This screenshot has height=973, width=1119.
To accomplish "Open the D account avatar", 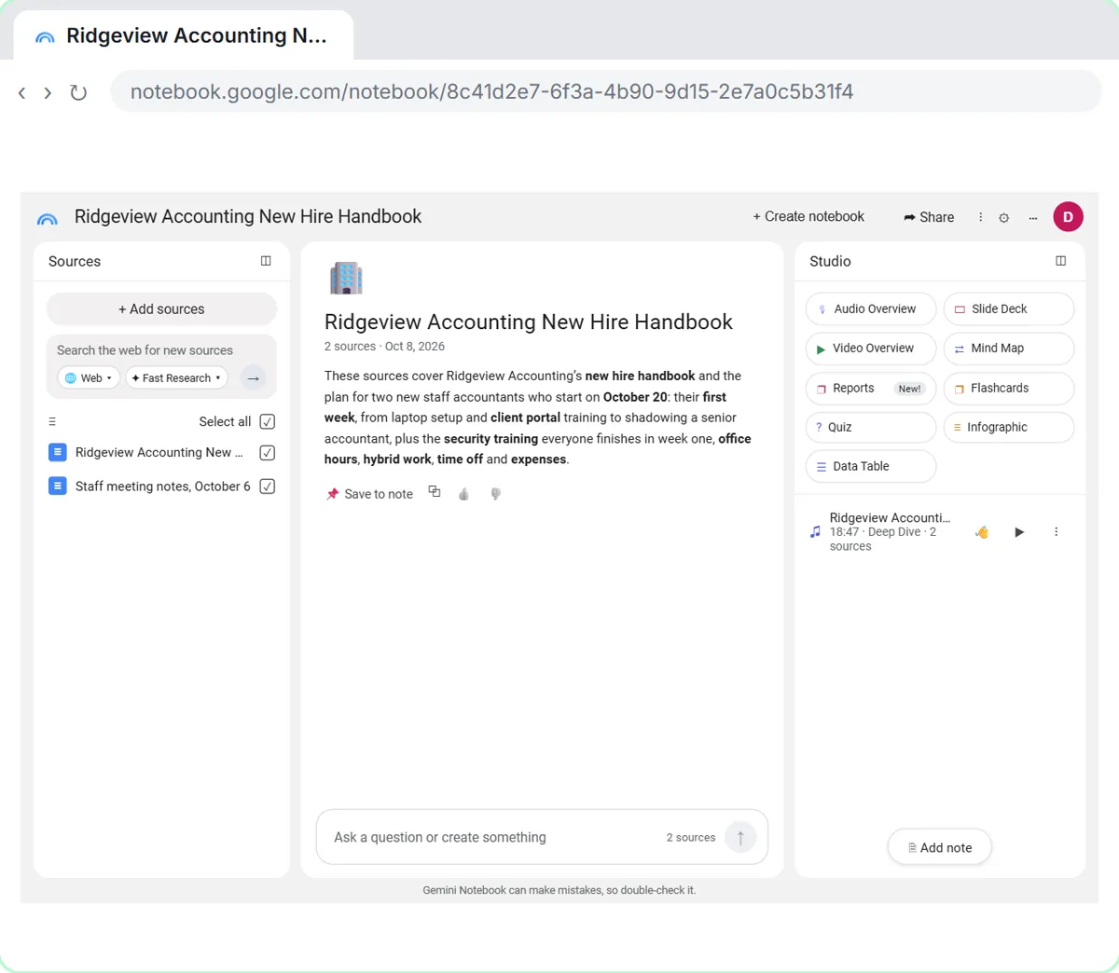I will (x=1068, y=217).
